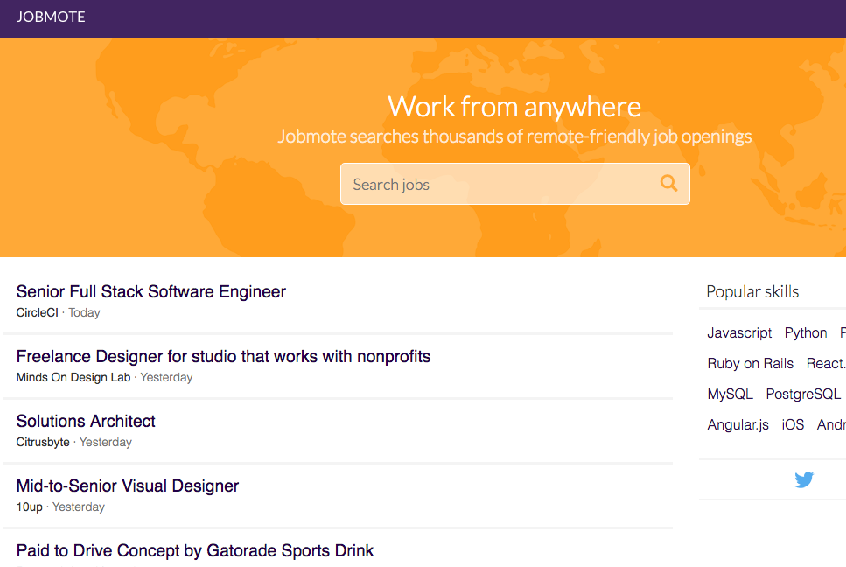
Task: Click the CircleCI company name
Action: [x=38, y=313]
